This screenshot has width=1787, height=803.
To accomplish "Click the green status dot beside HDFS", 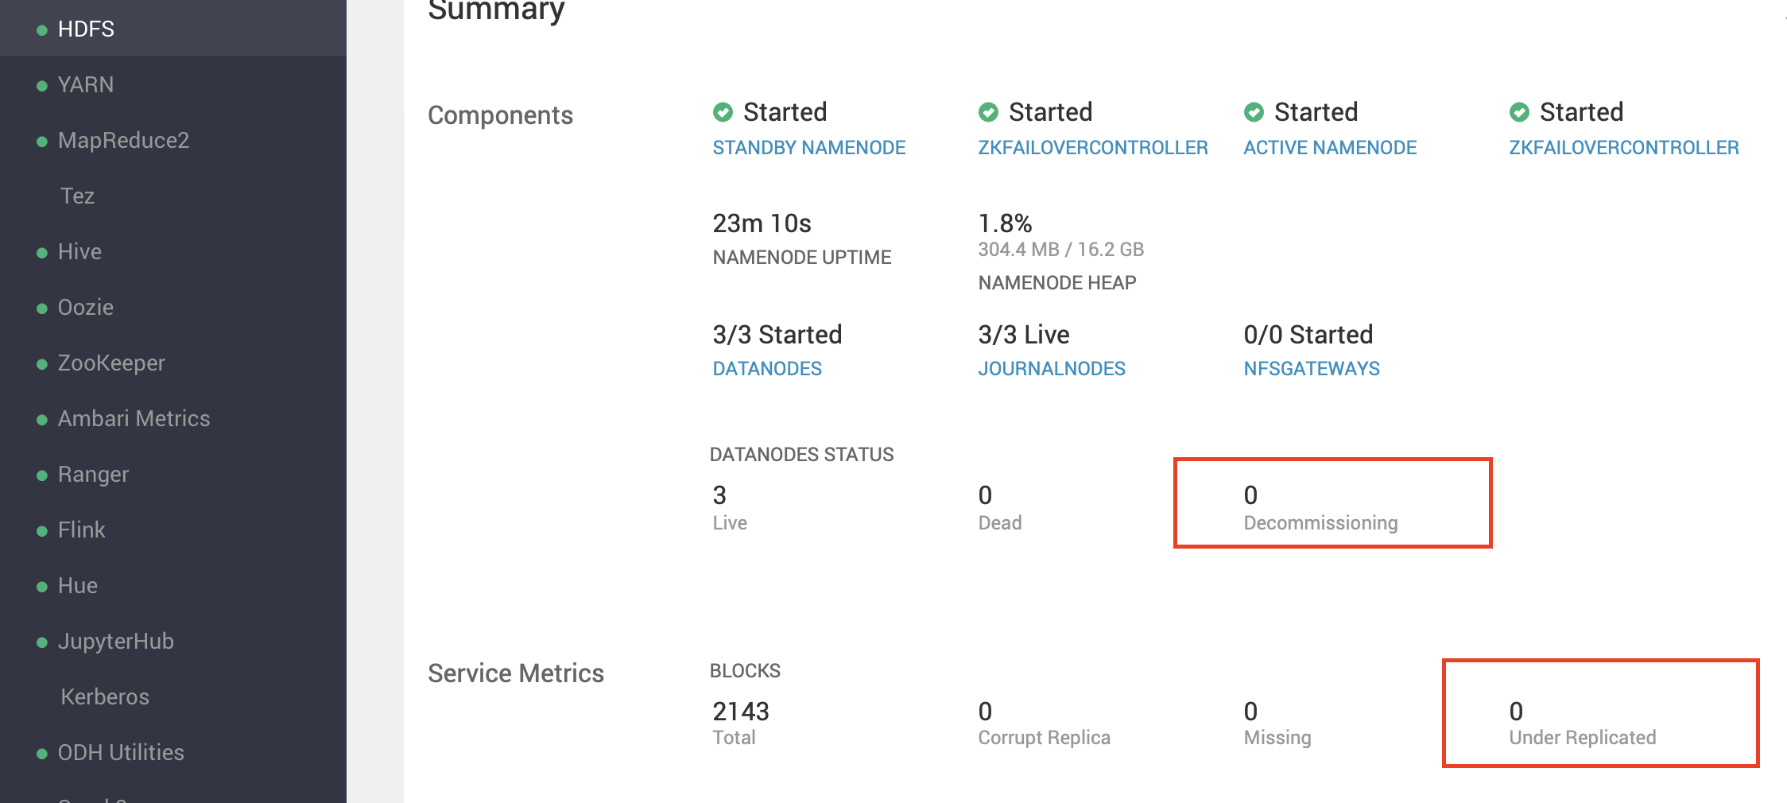I will [42, 29].
